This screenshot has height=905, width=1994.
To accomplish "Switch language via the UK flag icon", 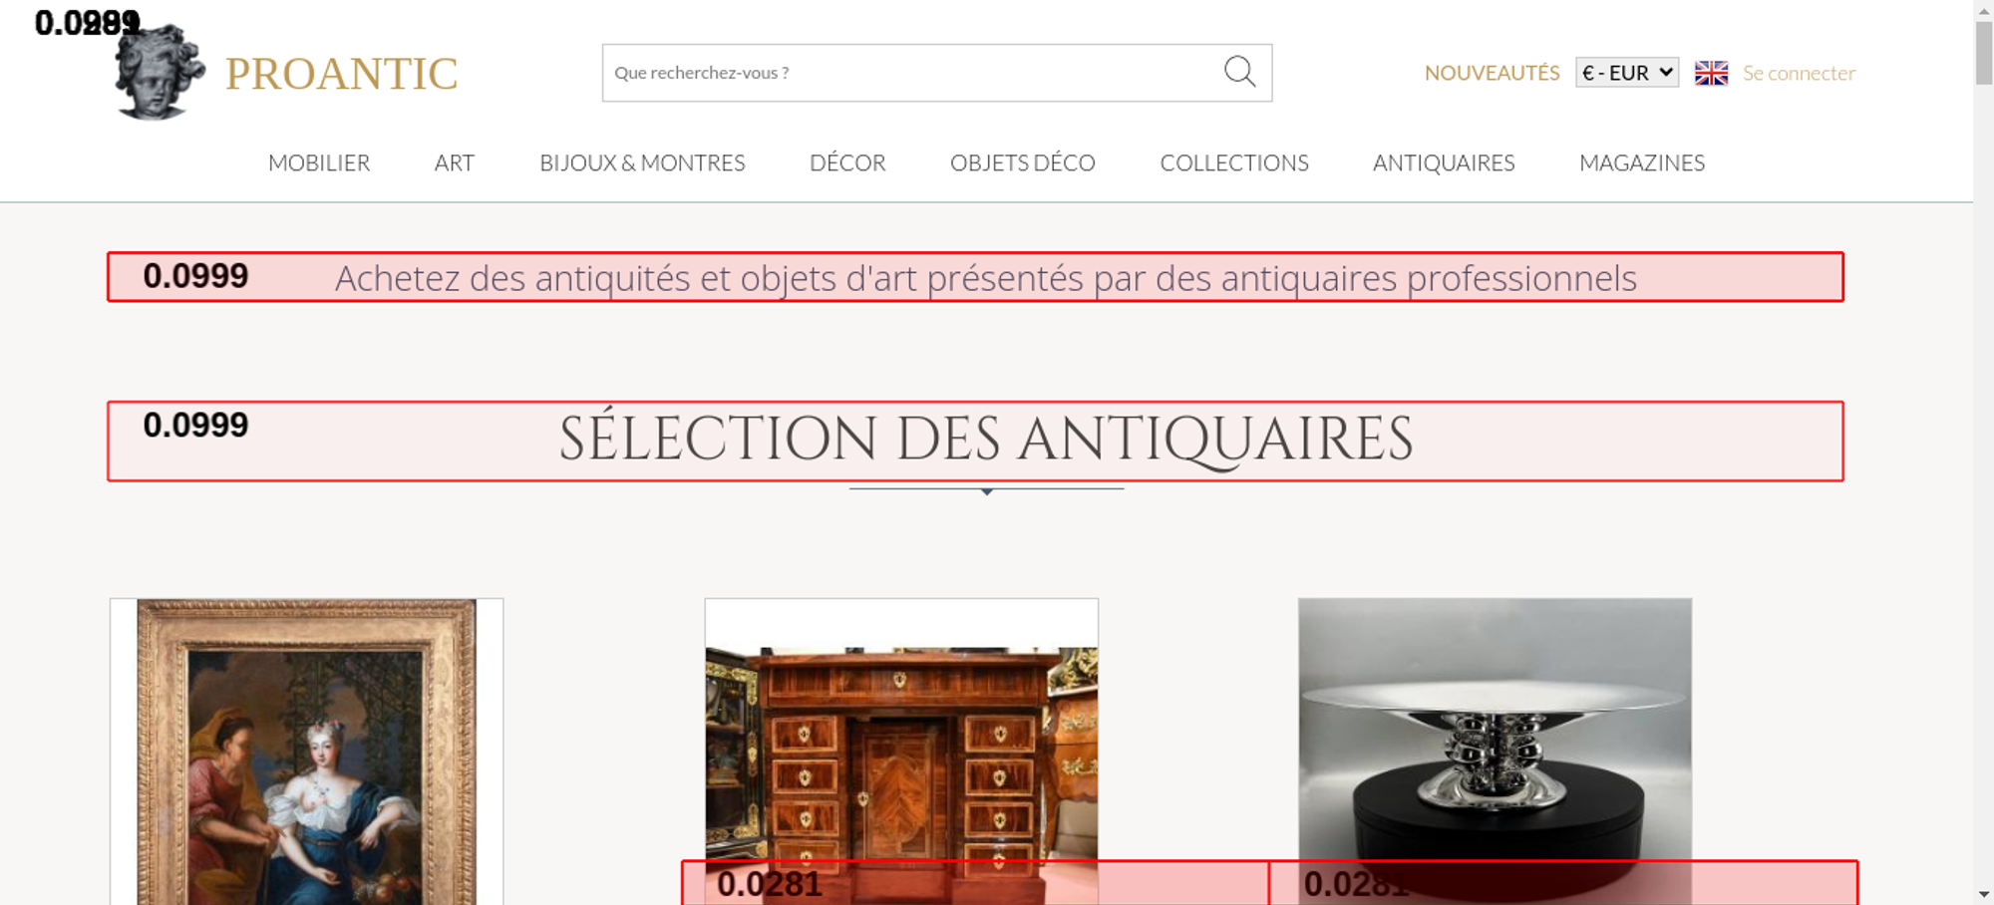I will click(1711, 73).
